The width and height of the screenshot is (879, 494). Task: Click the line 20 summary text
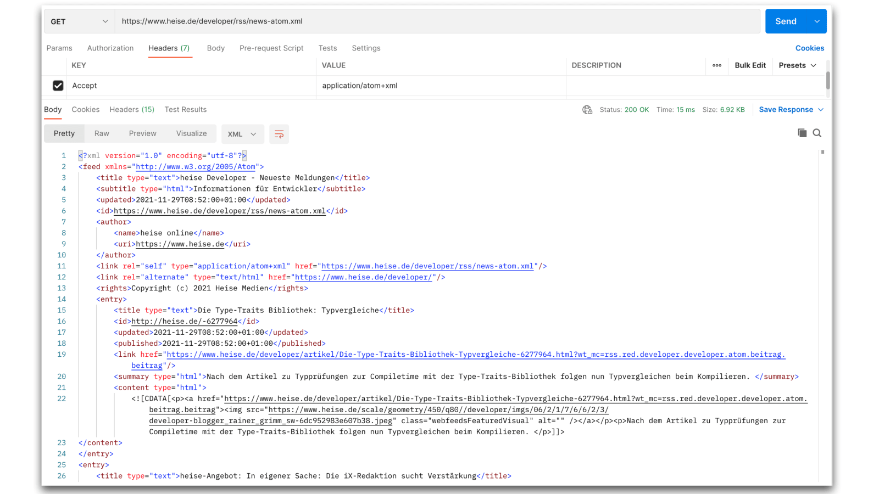[x=479, y=377]
